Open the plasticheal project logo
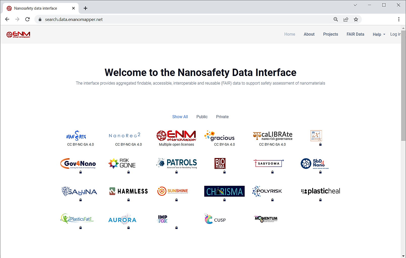The image size is (406, 258). (320, 191)
